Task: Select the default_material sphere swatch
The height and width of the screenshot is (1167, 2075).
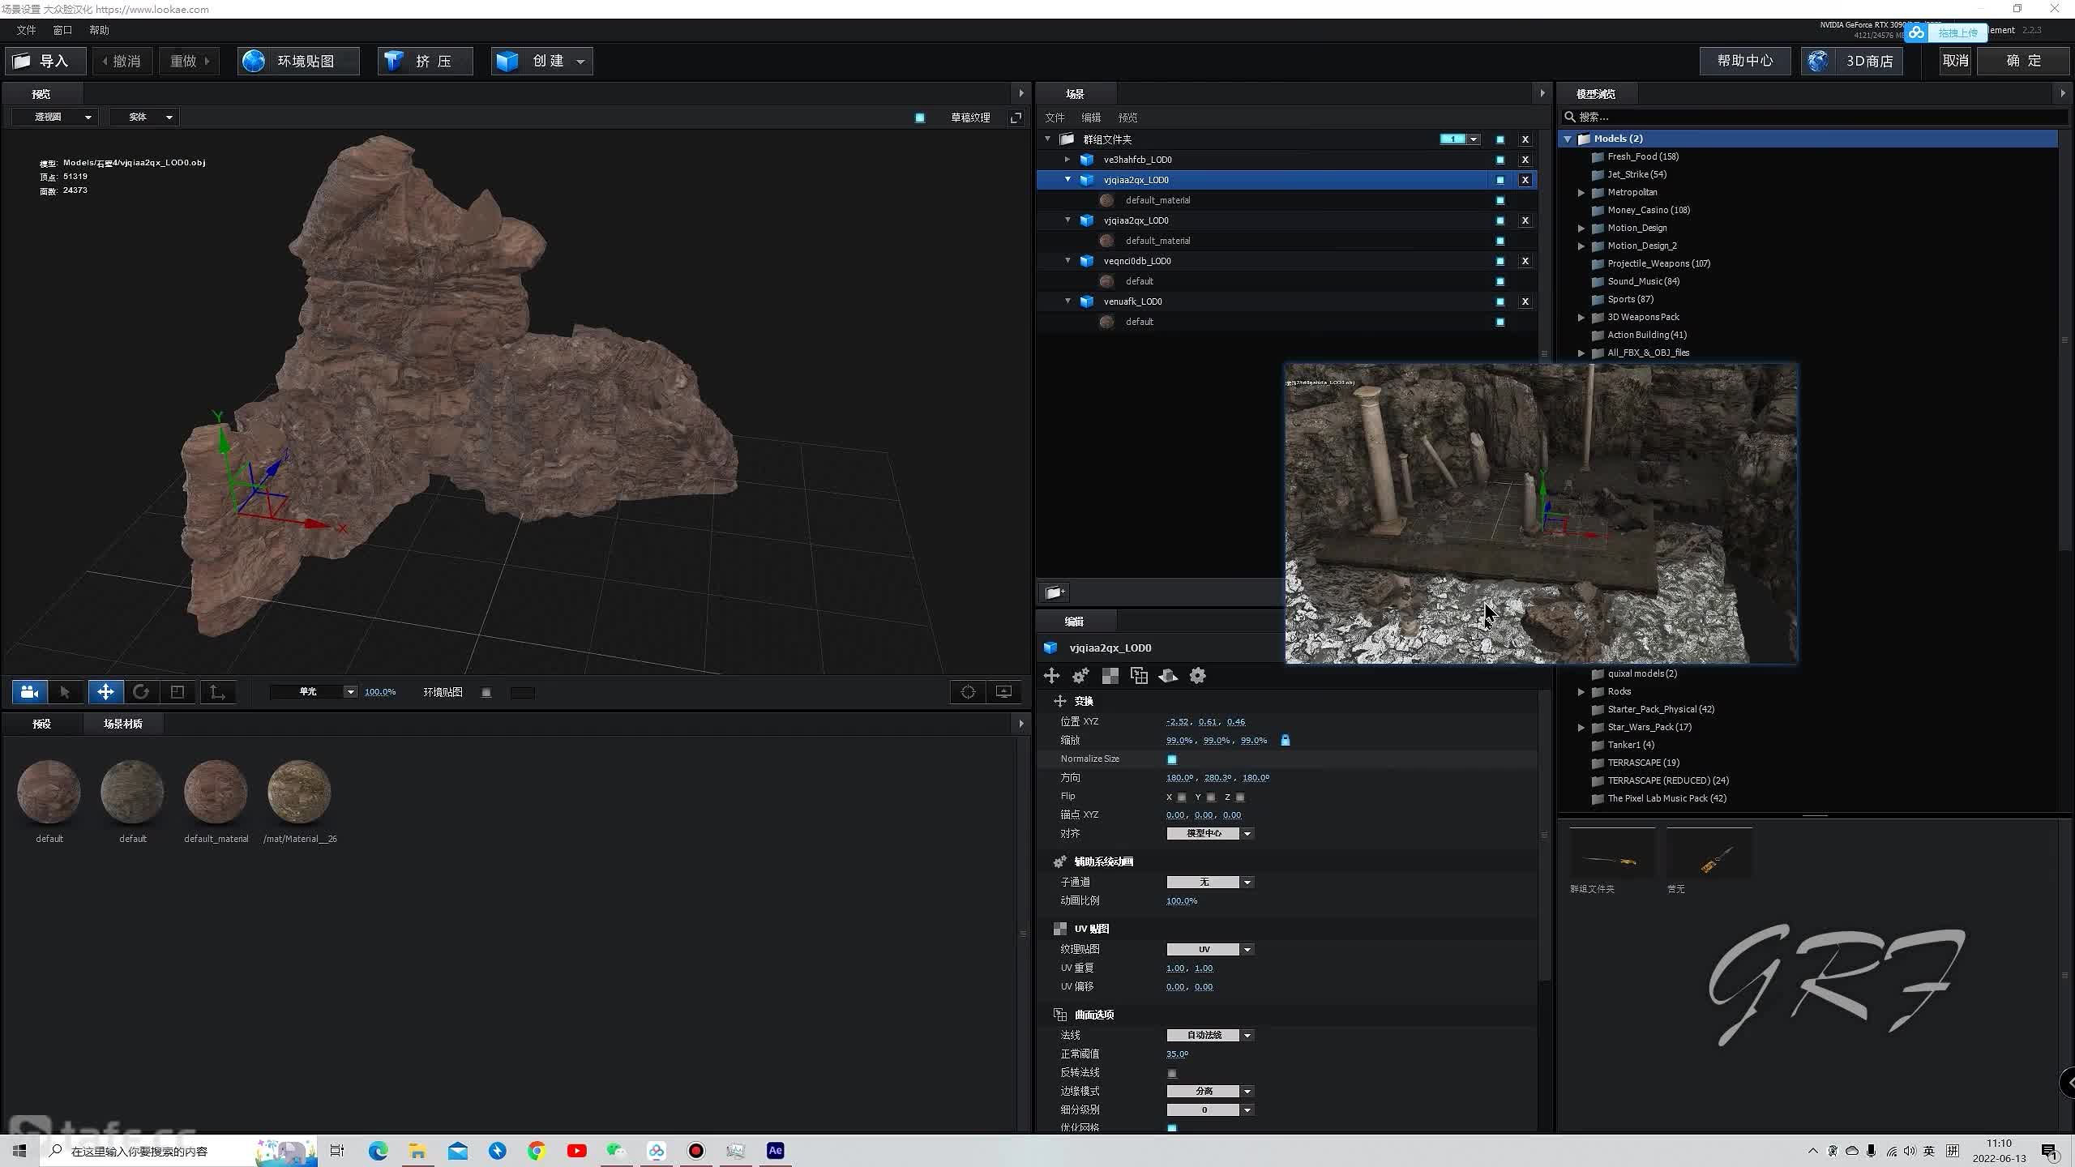Action: 216,792
